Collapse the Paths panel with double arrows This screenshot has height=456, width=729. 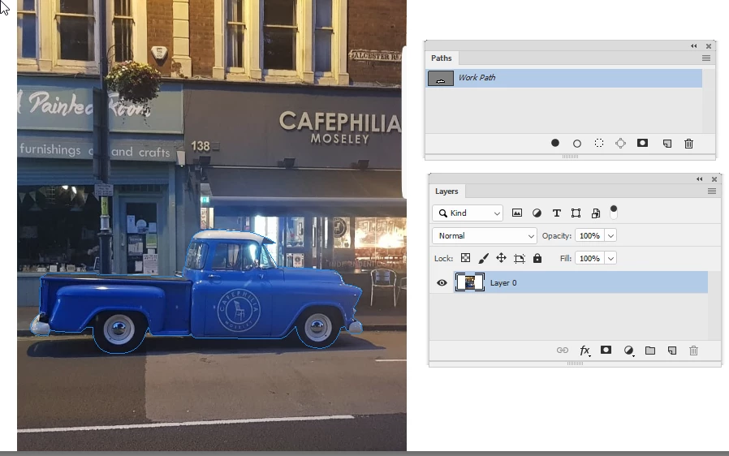tap(693, 46)
